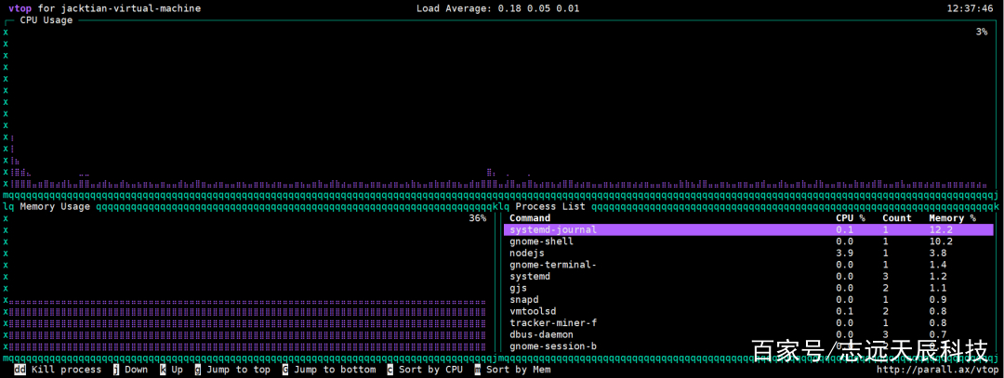
Task: Select the vmtoolsd process row
Action: point(748,311)
